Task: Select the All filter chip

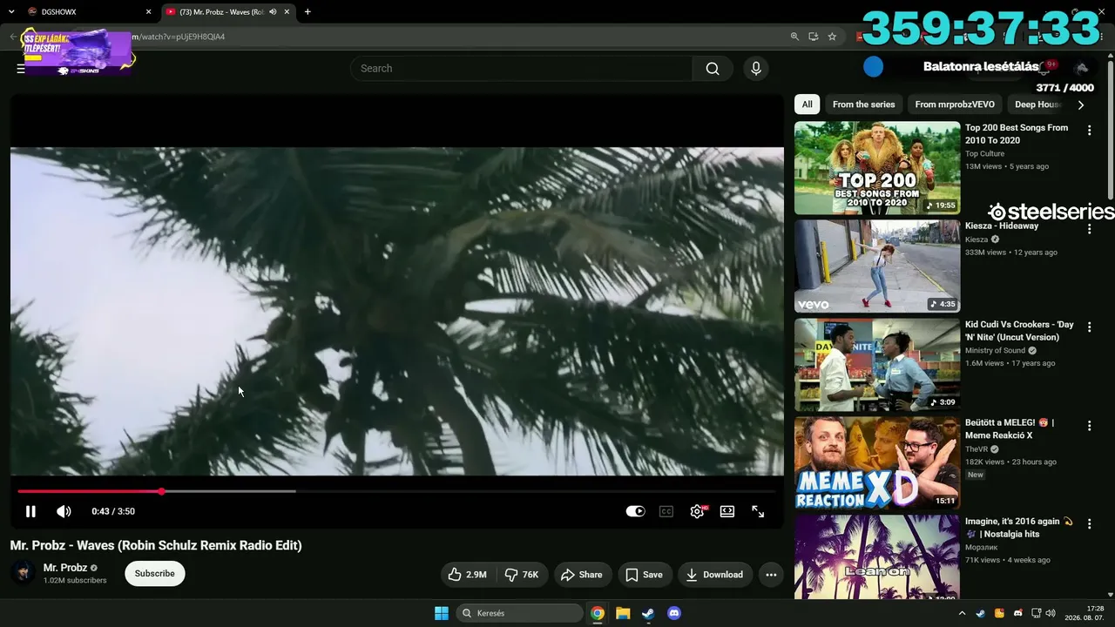Action: tap(808, 104)
